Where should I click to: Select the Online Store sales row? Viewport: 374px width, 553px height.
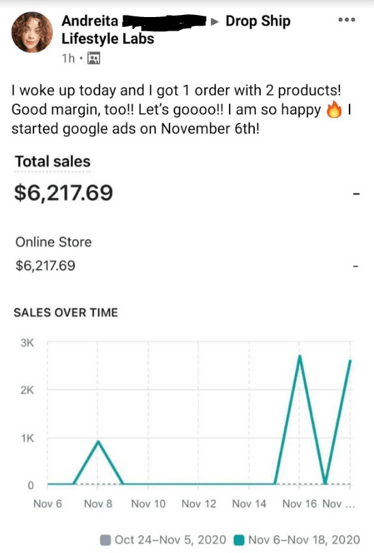pos(187,254)
